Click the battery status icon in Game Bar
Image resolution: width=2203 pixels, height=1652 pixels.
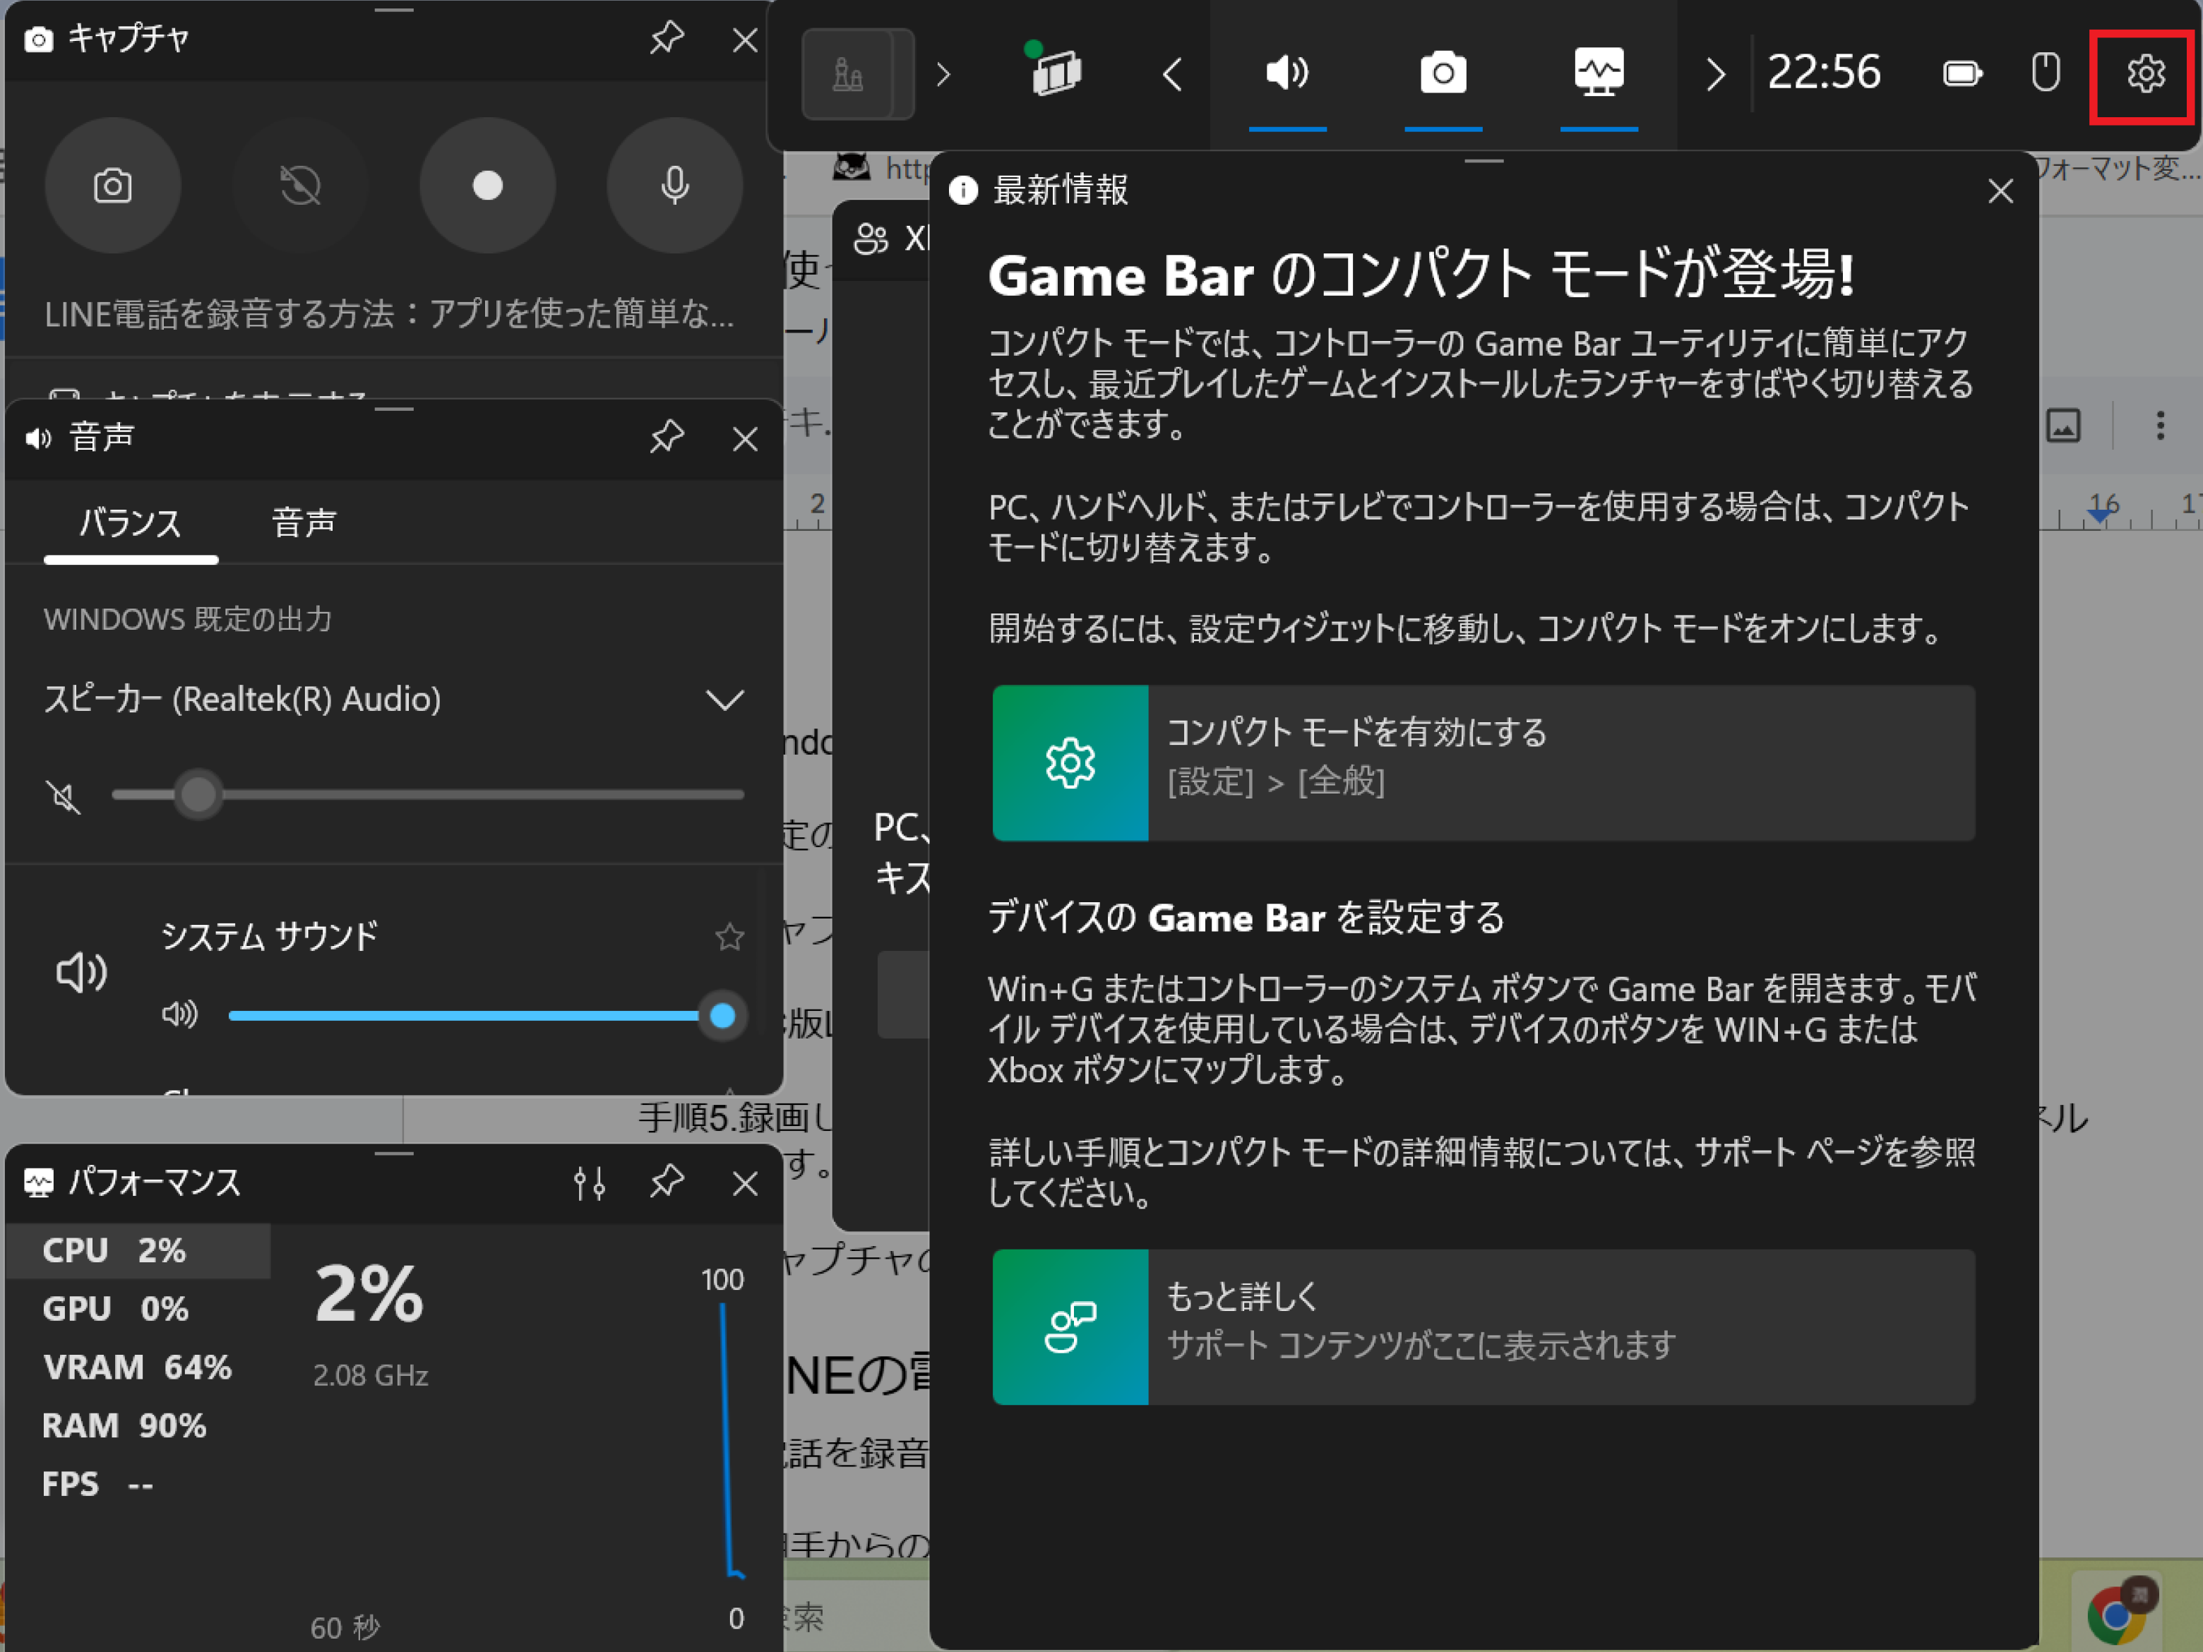1962,73
